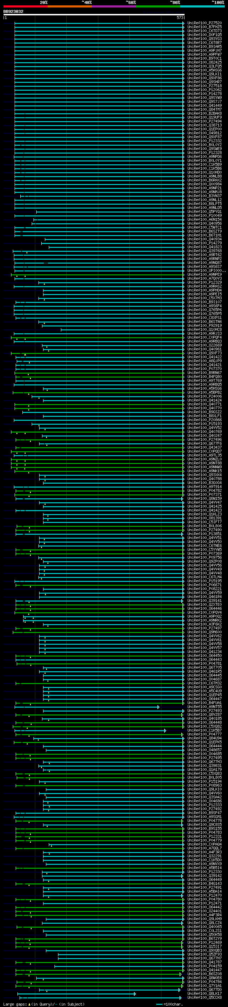Click hit label UniRef100_C5YVW5
228x1007 pixels.
click(204, 550)
